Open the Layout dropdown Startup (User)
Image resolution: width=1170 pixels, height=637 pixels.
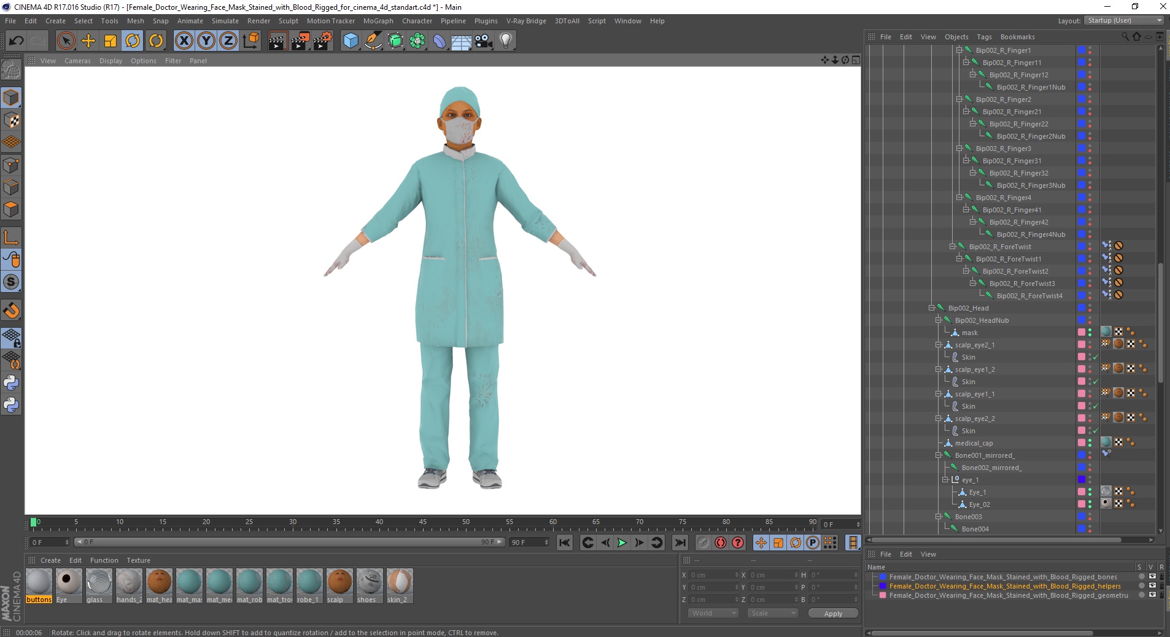1123,20
